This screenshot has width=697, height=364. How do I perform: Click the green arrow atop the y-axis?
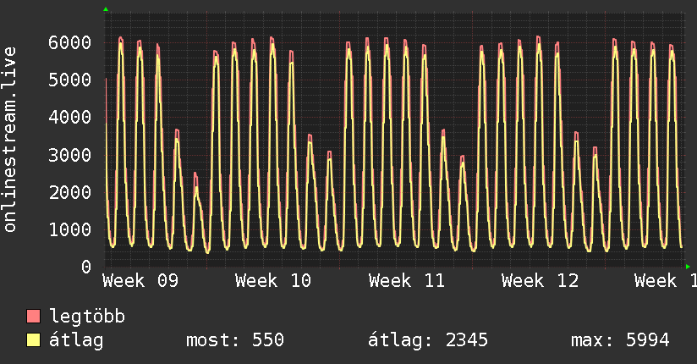[106, 9]
